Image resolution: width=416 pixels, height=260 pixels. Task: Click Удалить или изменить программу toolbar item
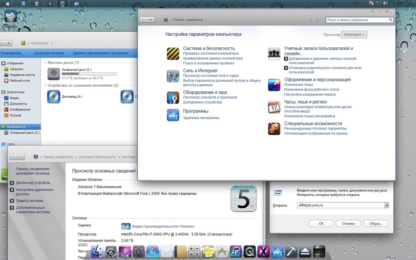[101, 53]
